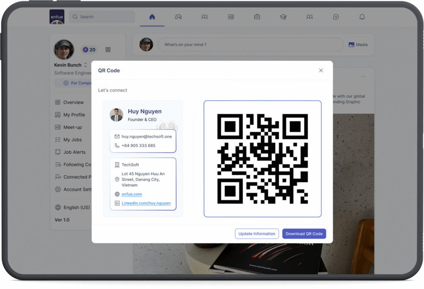The image size is (424, 289).
Task: Open Connected People in the sidebar
Action: coord(73,177)
